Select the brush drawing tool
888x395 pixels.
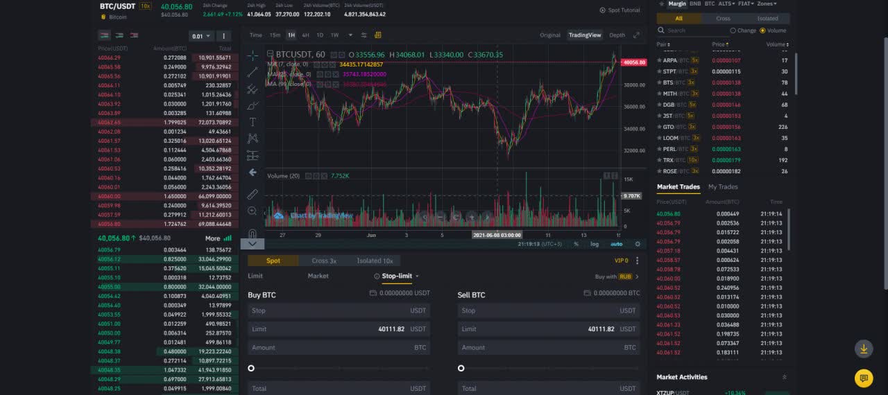pos(253,105)
